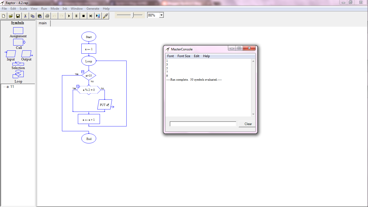368x207 pixels.
Task: Create a new flowchart file
Action: pos(4,16)
